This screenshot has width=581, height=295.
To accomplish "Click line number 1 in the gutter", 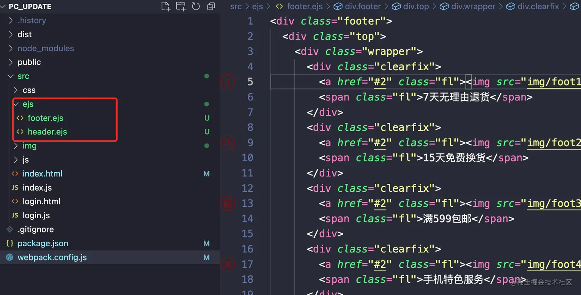I will pos(251,21).
